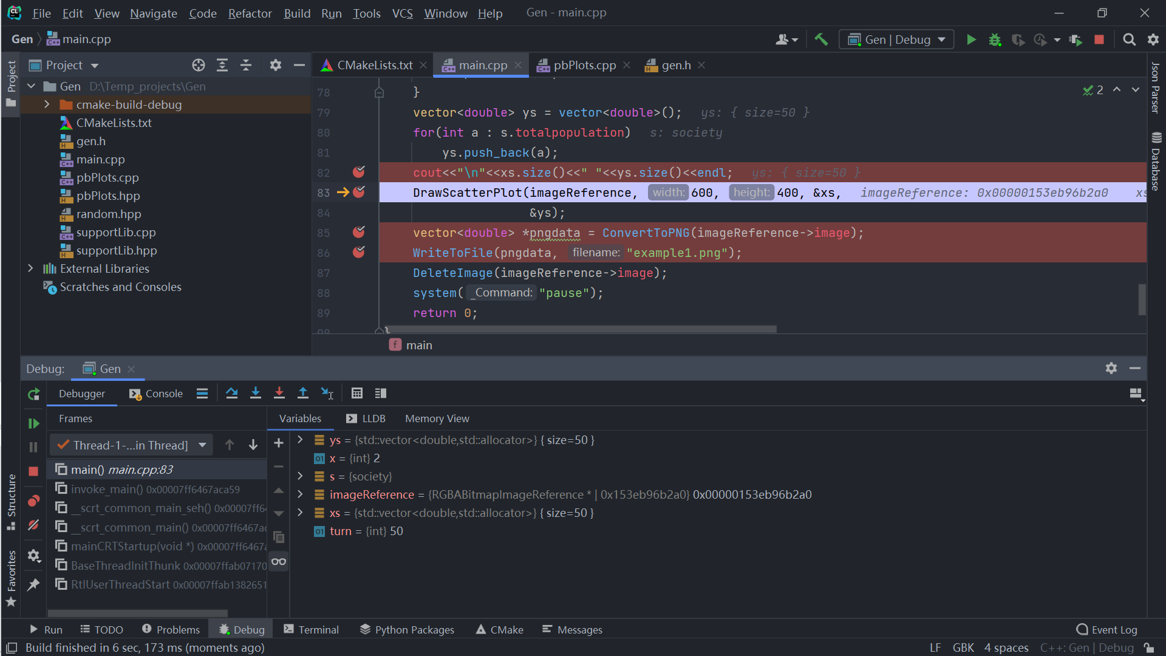The width and height of the screenshot is (1166, 656).
Task: Toggle the breakpoint on line 85
Action: (x=358, y=231)
